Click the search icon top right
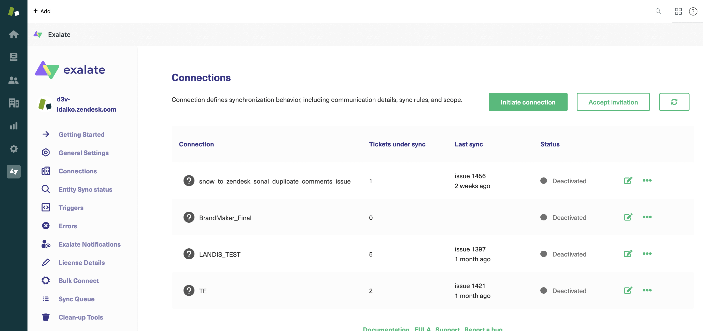The image size is (703, 331). [658, 11]
